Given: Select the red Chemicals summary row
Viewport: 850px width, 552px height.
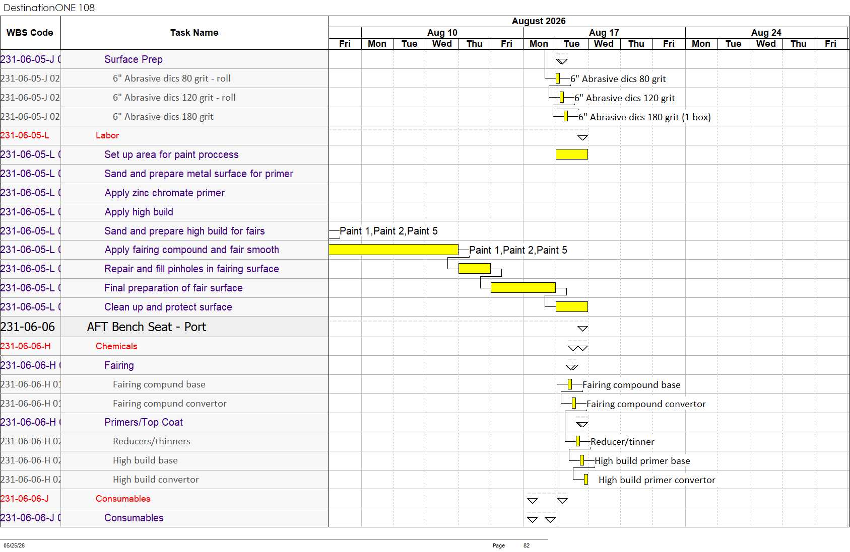Looking at the screenshot, I should [x=164, y=346].
